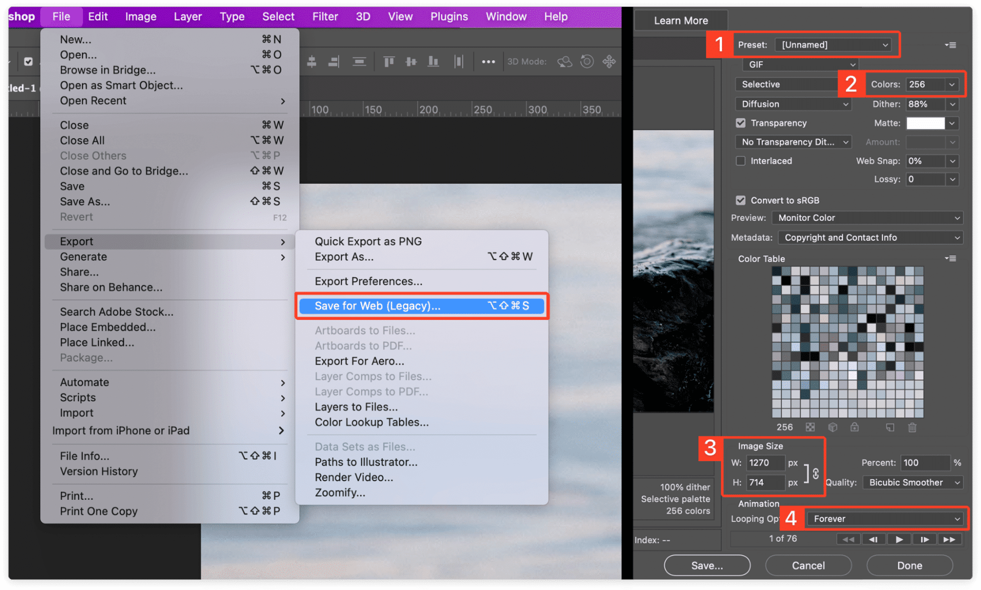Screen dimensions: 981x590
Task: Click map selected colors to transparent icon
Action: (810, 427)
